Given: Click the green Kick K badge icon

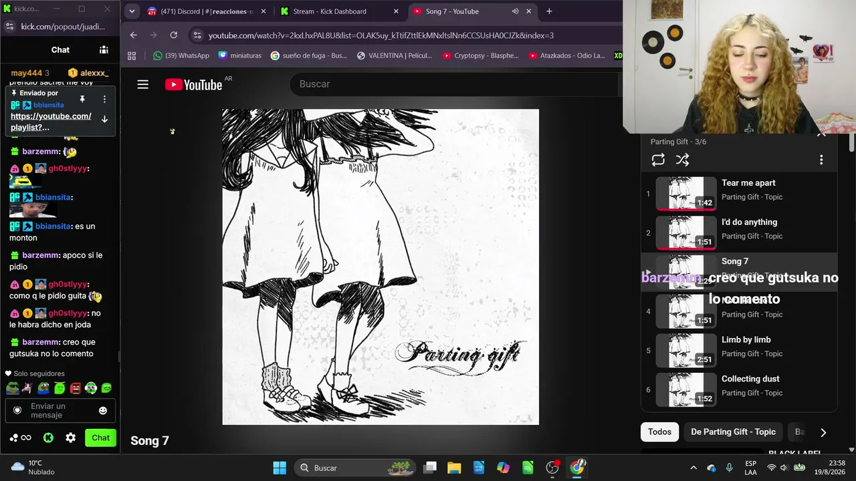Looking at the screenshot, I should point(48,438).
